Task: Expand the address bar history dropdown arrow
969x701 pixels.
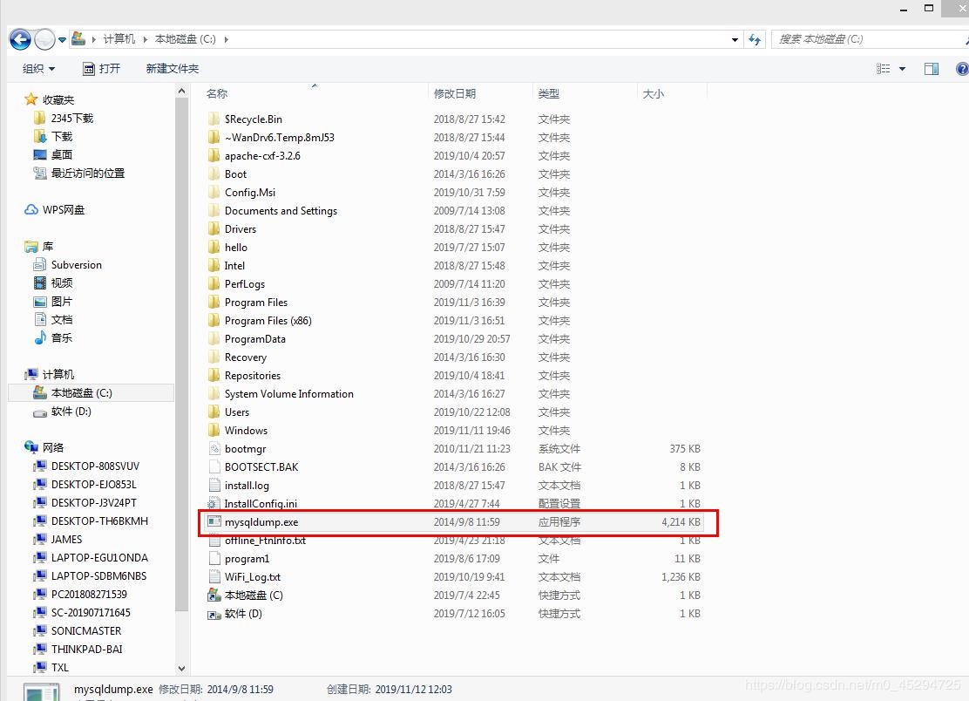Action: point(736,39)
